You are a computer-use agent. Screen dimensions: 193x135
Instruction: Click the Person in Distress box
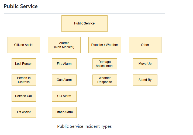(24, 80)
